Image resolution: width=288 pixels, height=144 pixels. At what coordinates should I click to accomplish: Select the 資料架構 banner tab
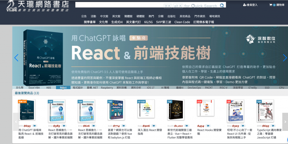point(121,88)
